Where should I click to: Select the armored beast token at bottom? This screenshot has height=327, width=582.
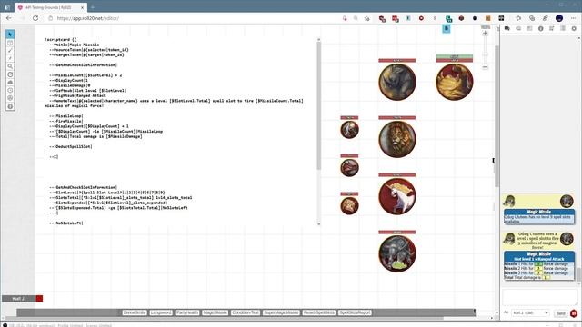[397, 253]
